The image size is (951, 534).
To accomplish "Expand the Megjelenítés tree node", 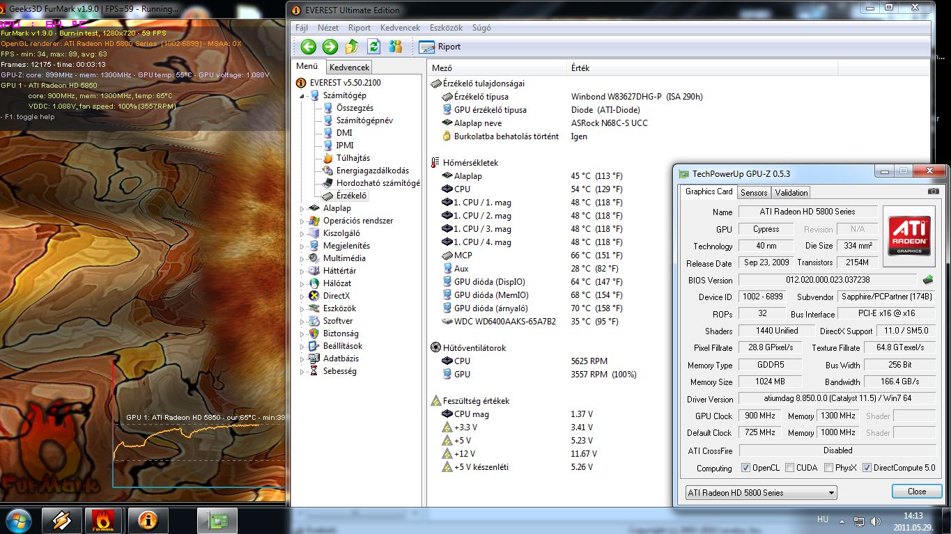I will coord(302,246).
